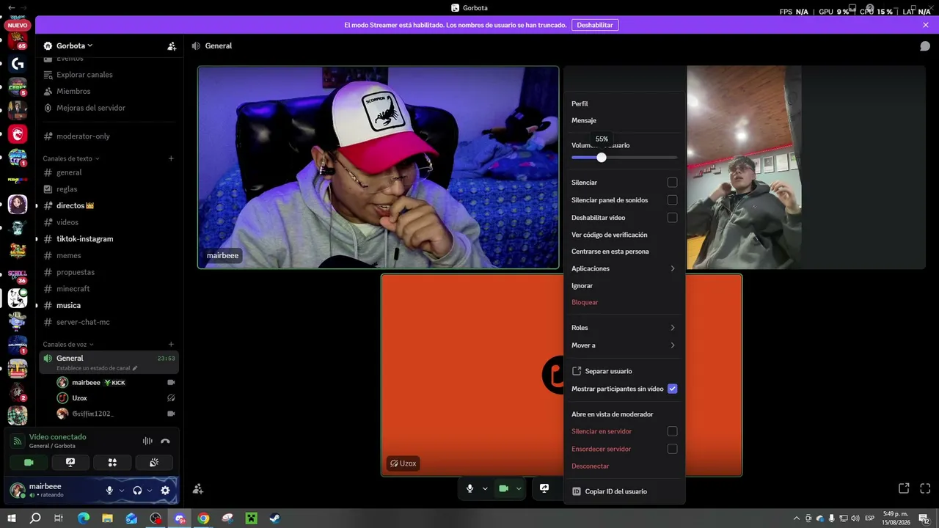Open user settings gear
Viewport: 939px width, 528px height.
[165, 491]
